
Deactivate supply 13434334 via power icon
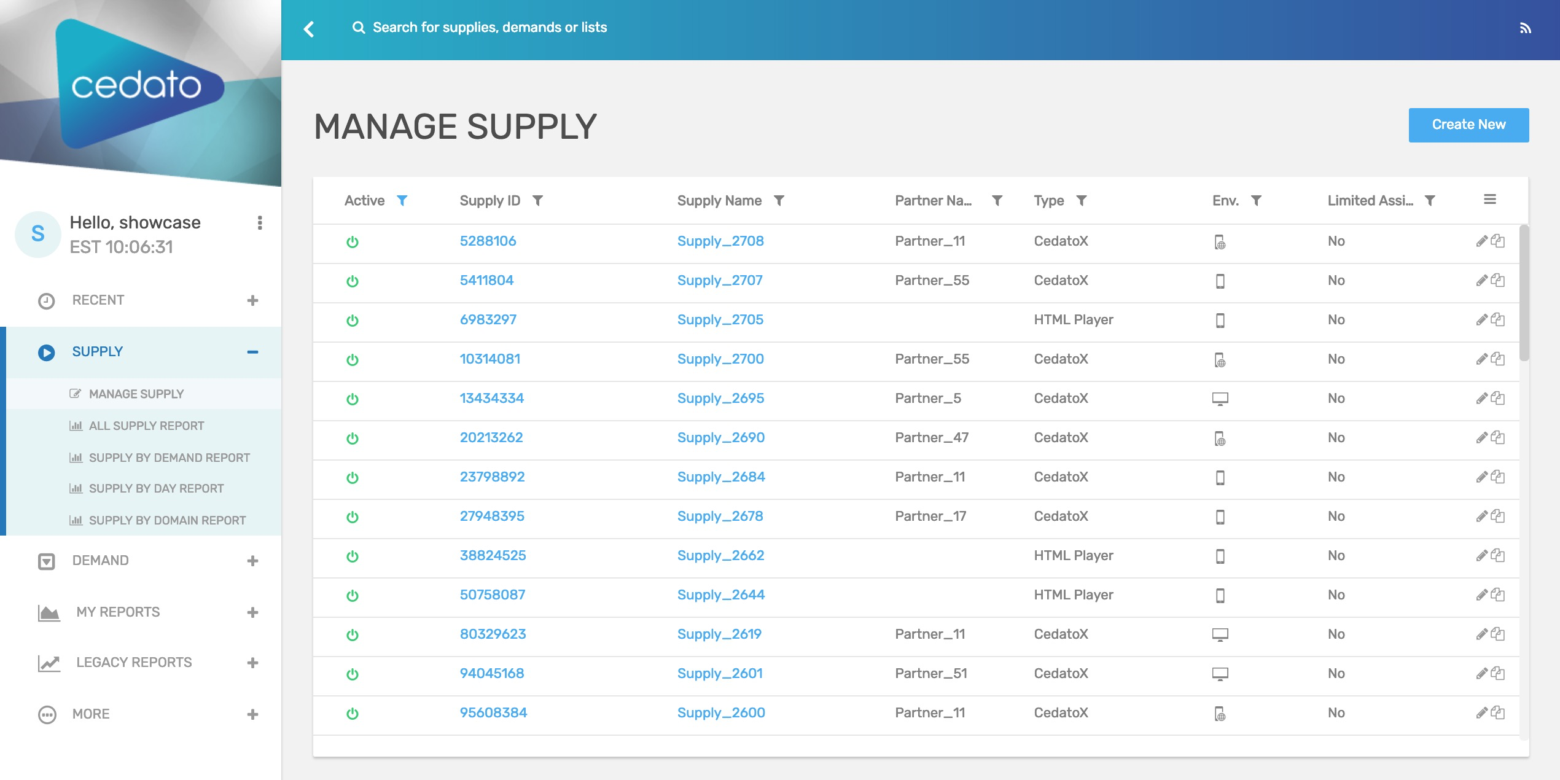click(x=353, y=399)
